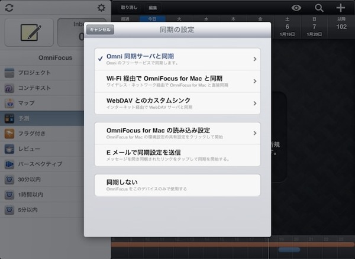Select E メールで同期設定を送信
Screen dimensions: 355x259
pos(177,156)
